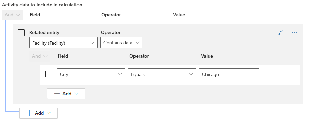
Task: Open more options for Facility group
Action: coord(294,33)
